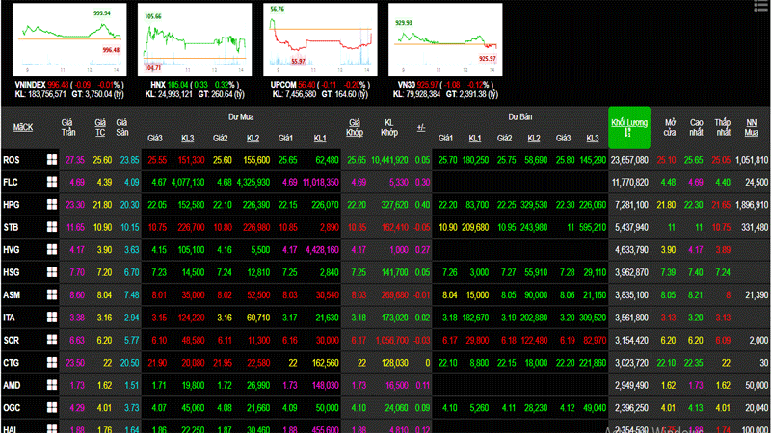771x433 pixels.
Task: Click the VN30 label under fourth chart
Action: point(406,85)
